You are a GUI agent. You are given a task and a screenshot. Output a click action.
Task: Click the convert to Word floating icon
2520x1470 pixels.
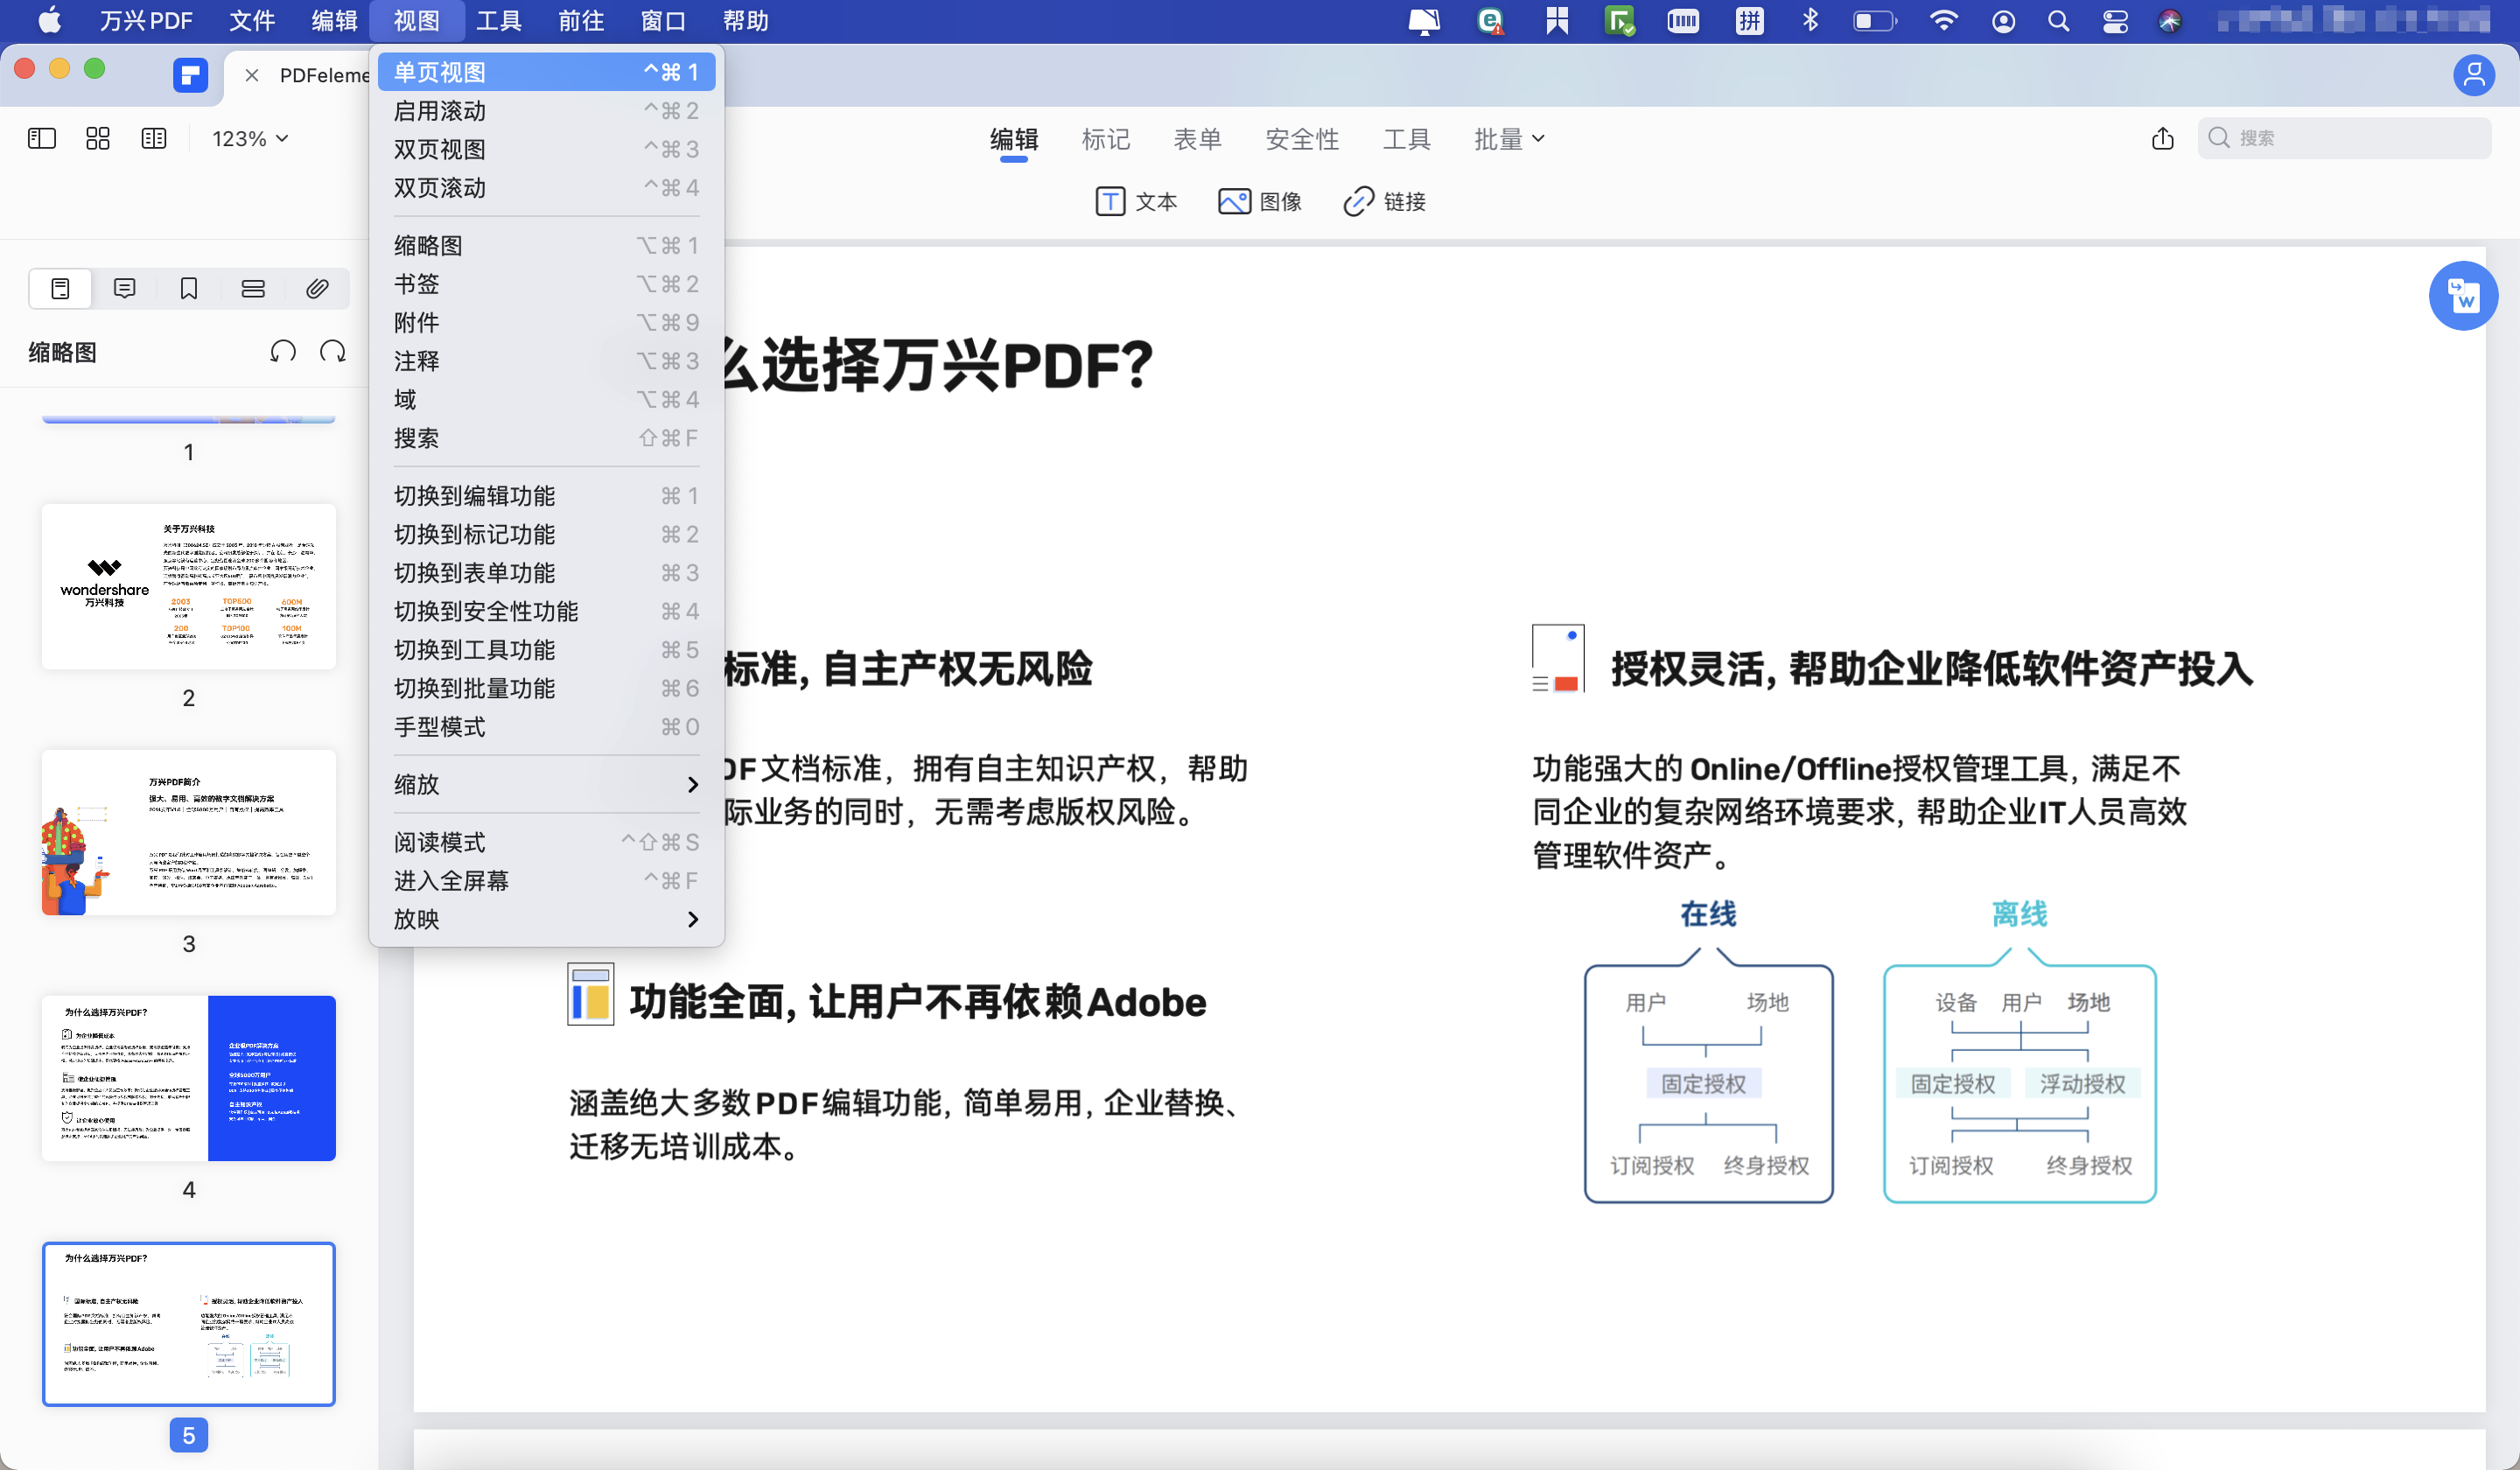(x=2462, y=296)
